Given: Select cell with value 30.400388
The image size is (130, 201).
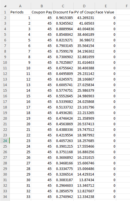Looking at the screenshot, I should pos(84,68).
